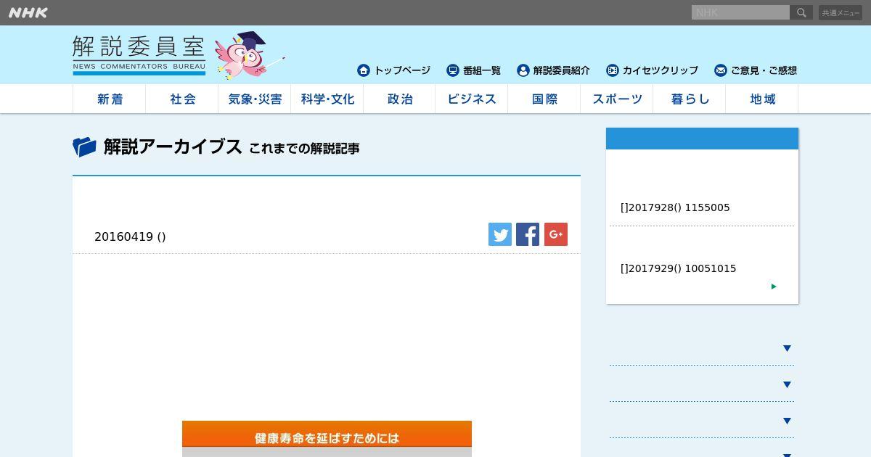
Task: Expand the third sidebar dropdown arrow
Action: [787, 421]
